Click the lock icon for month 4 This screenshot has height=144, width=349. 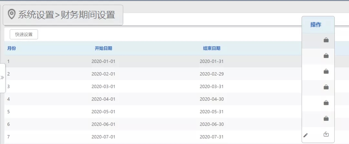(326, 87)
